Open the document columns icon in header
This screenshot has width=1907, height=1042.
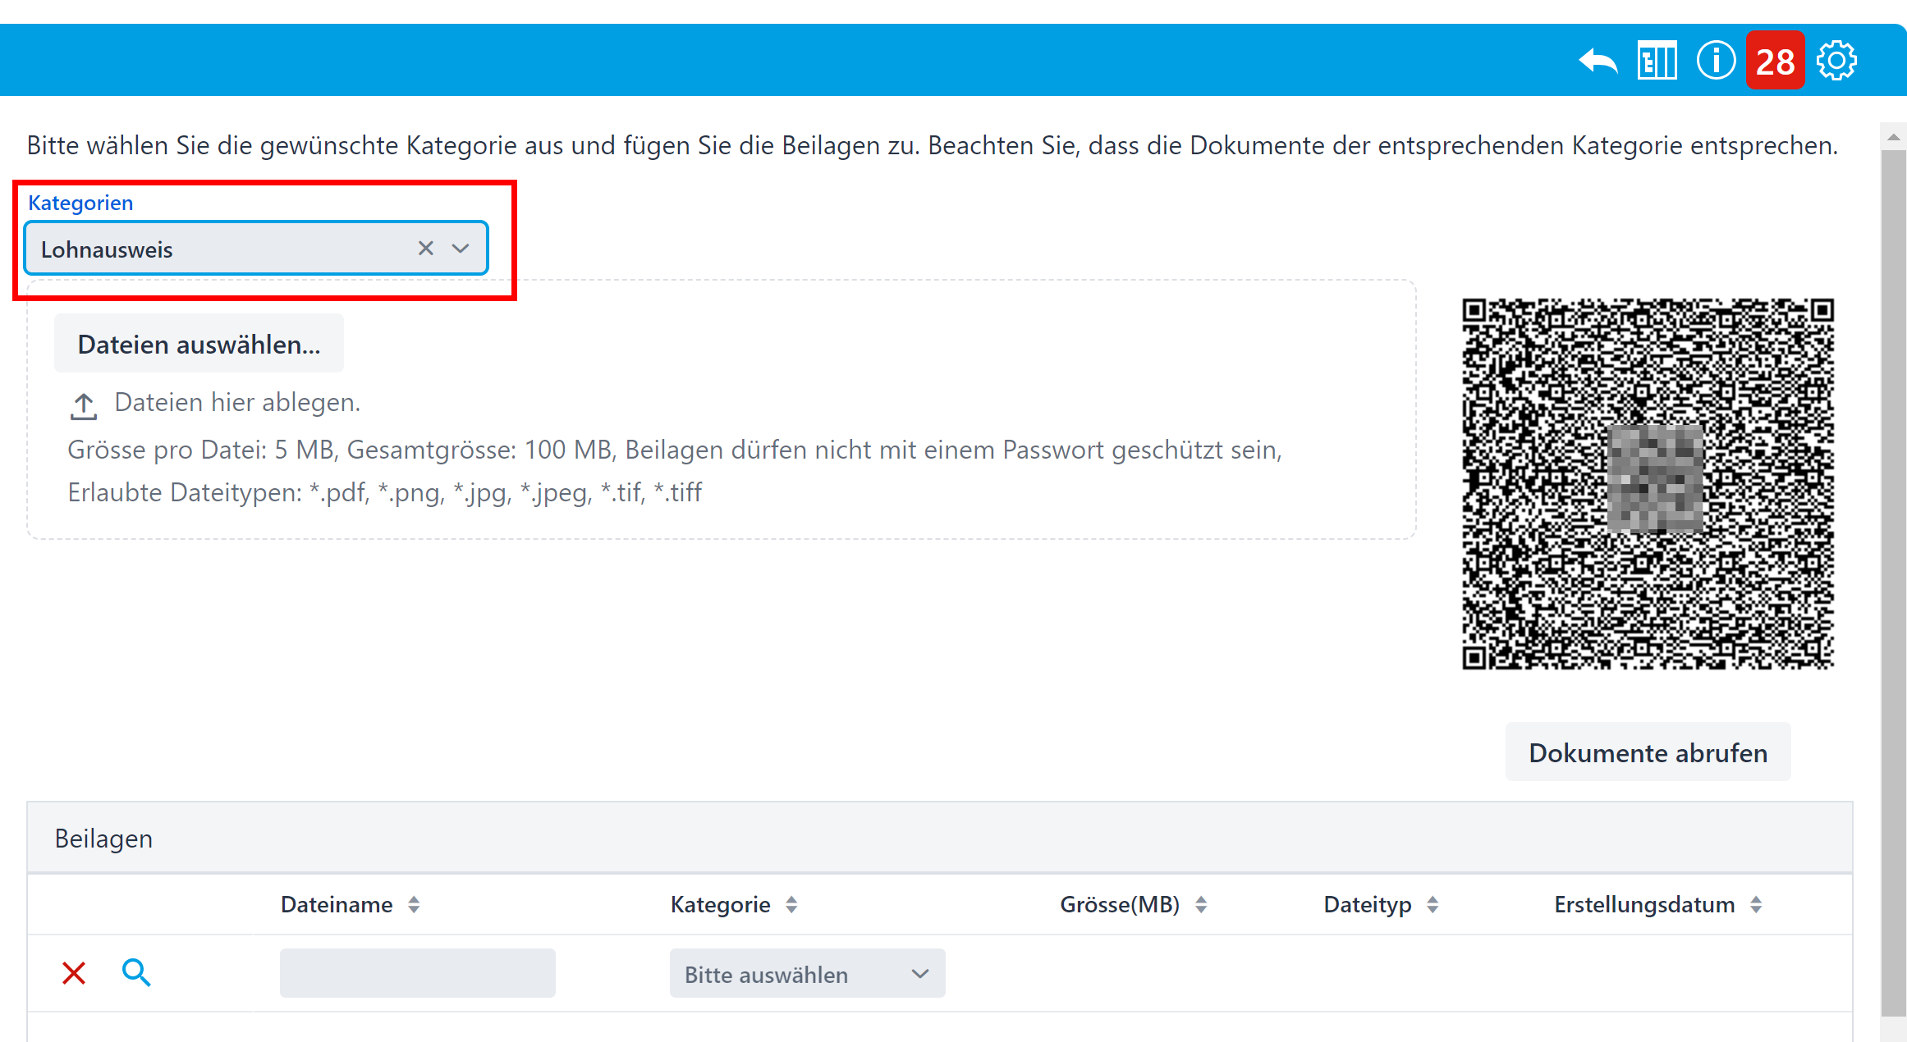(x=1657, y=62)
